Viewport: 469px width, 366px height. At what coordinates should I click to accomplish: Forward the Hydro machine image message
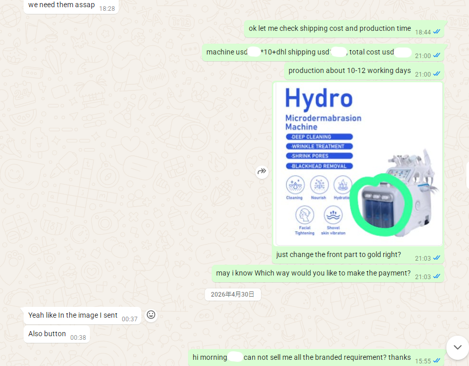(261, 172)
